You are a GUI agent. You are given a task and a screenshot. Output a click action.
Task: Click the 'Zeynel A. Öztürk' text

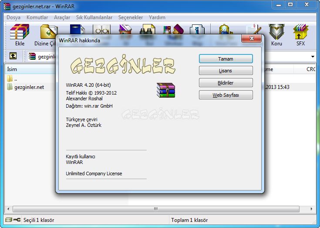[x=84, y=125]
